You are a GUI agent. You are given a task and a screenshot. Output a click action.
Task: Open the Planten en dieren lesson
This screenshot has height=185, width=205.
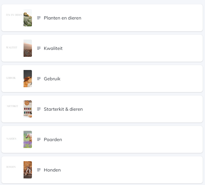click(62, 18)
